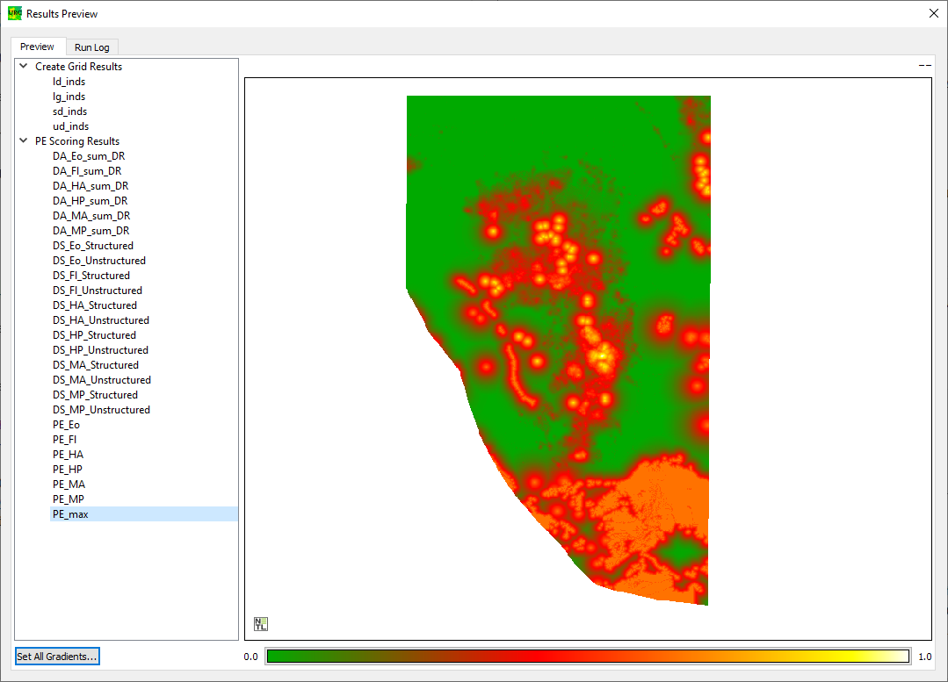Select DS_Fl_Structured result

click(x=91, y=276)
